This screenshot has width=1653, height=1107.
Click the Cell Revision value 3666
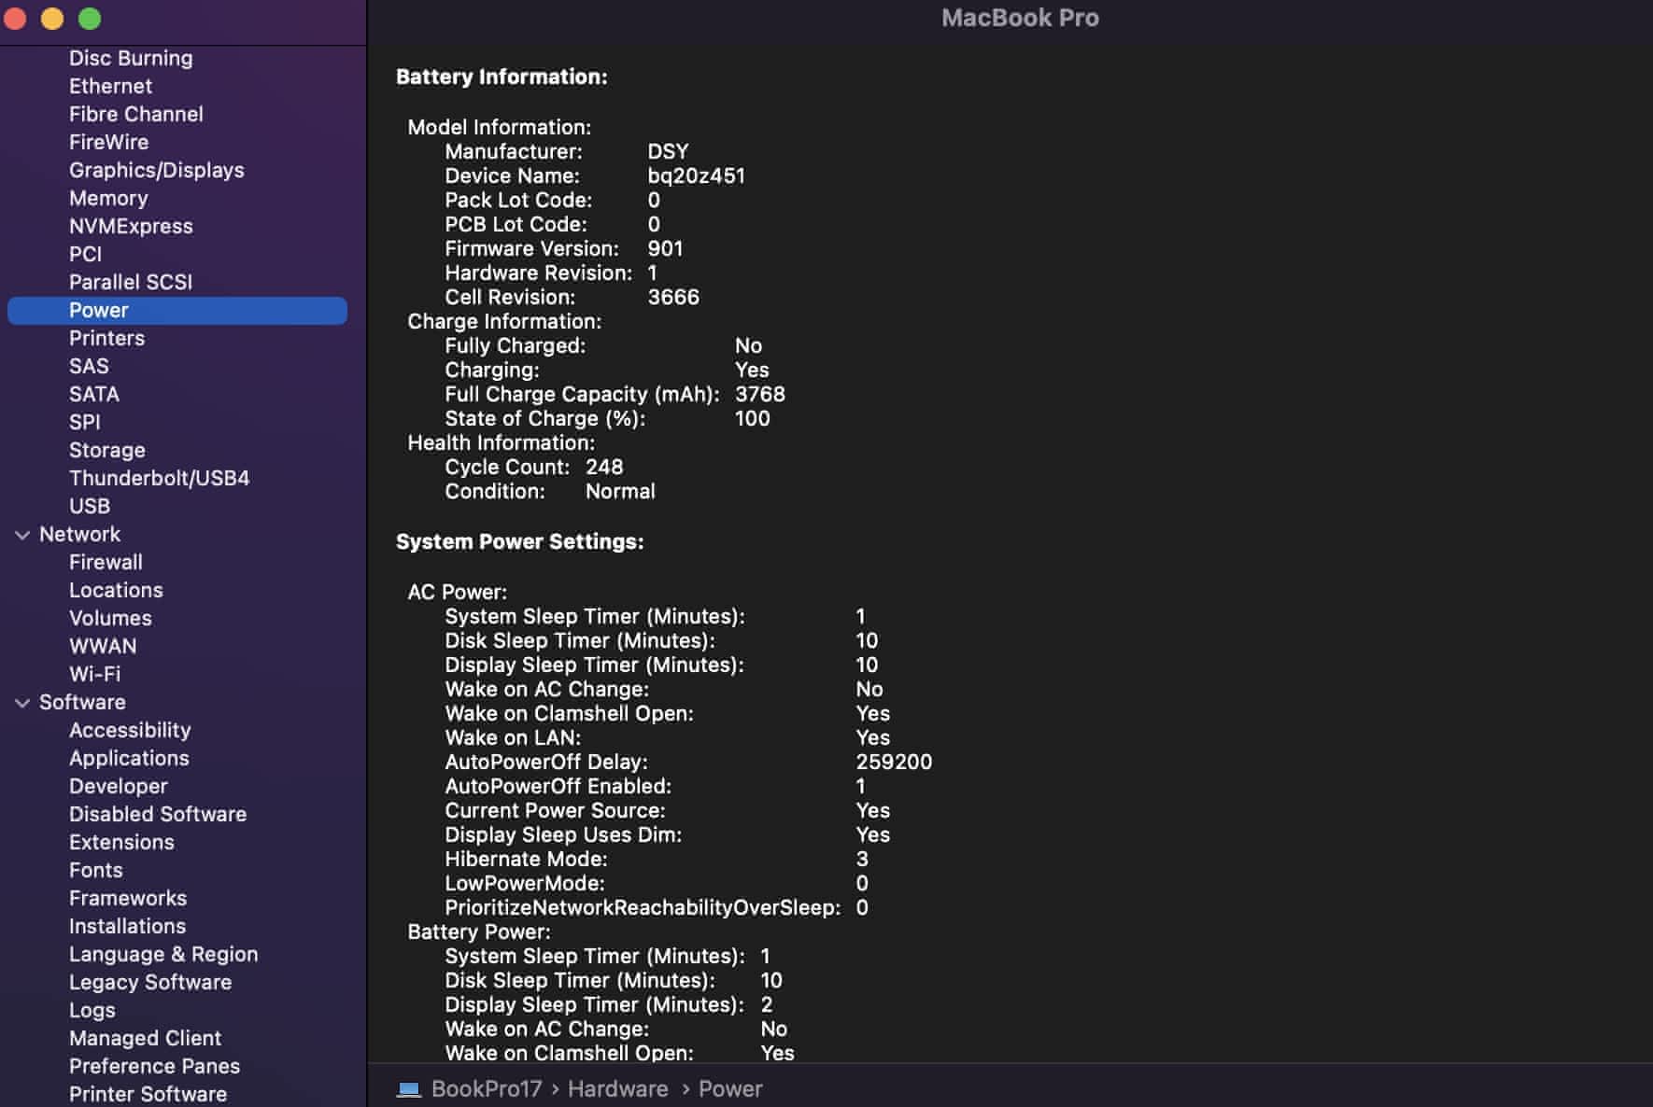pos(673,297)
